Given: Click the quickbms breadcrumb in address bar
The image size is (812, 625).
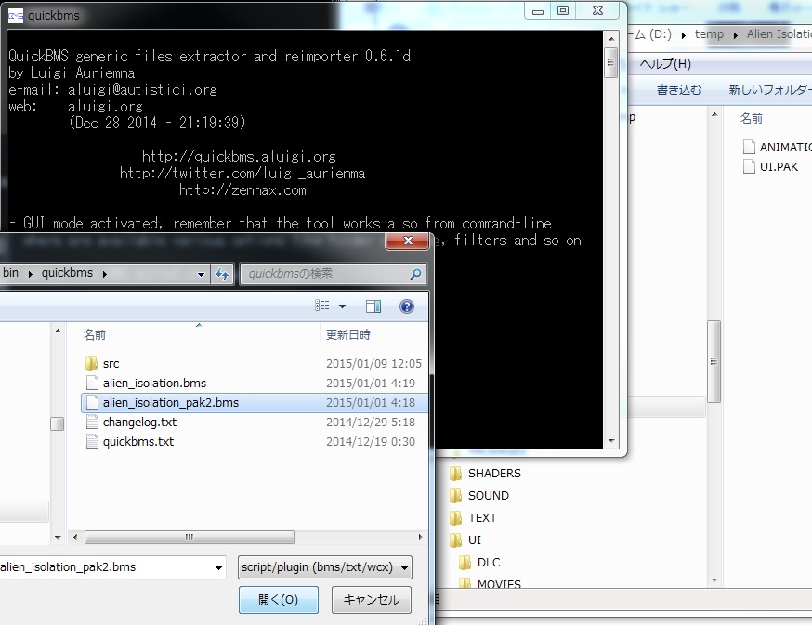Looking at the screenshot, I should point(67,273).
